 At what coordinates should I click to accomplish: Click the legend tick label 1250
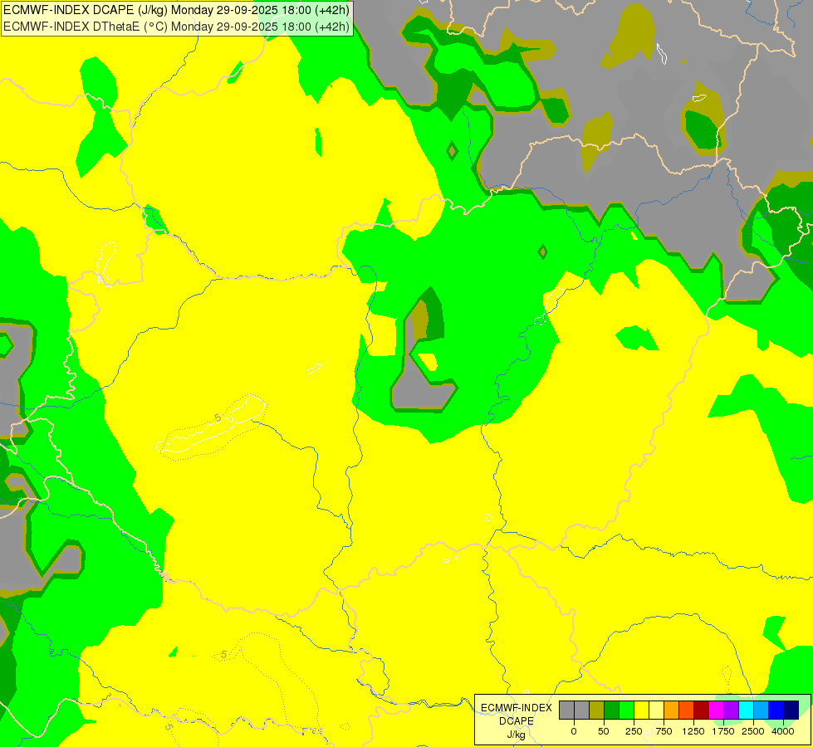693,731
